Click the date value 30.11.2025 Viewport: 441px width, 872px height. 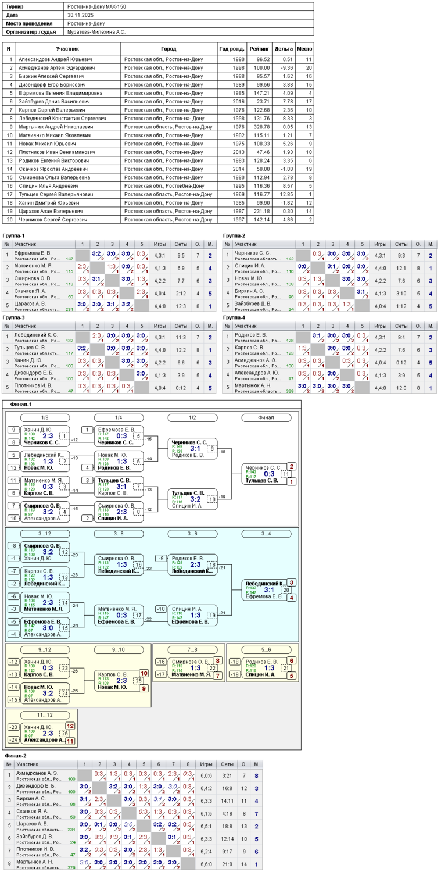coord(80,15)
